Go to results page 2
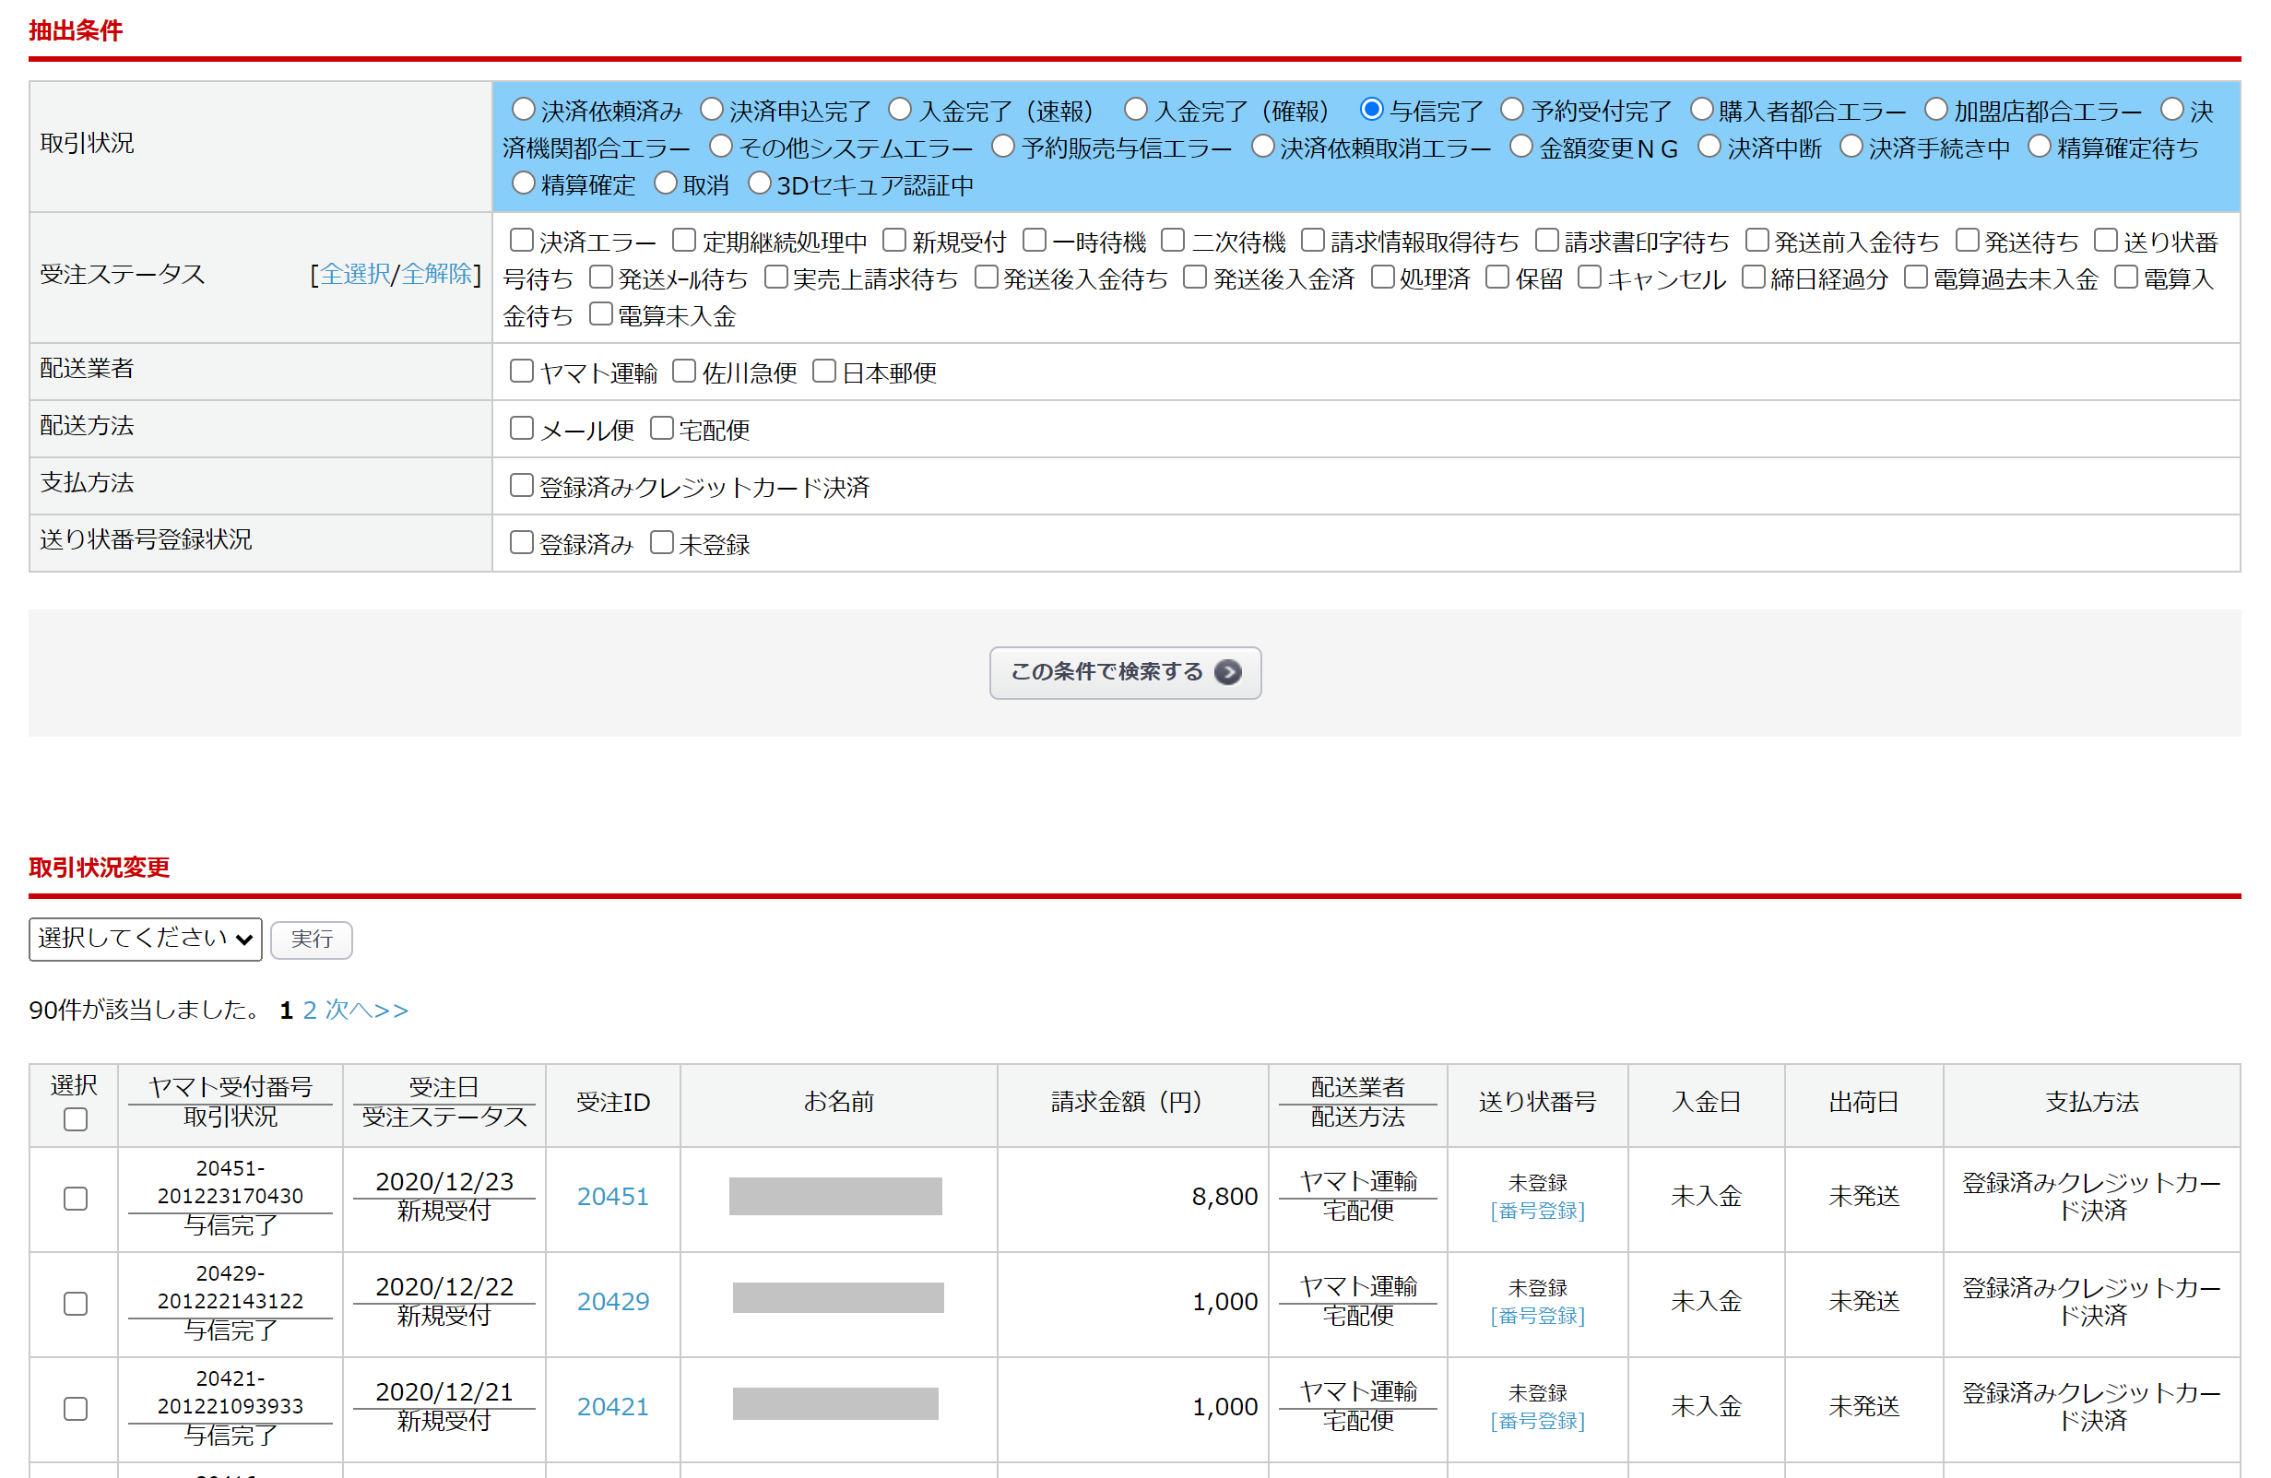This screenshot has height=1478, width=2271. pos(309,1010)
